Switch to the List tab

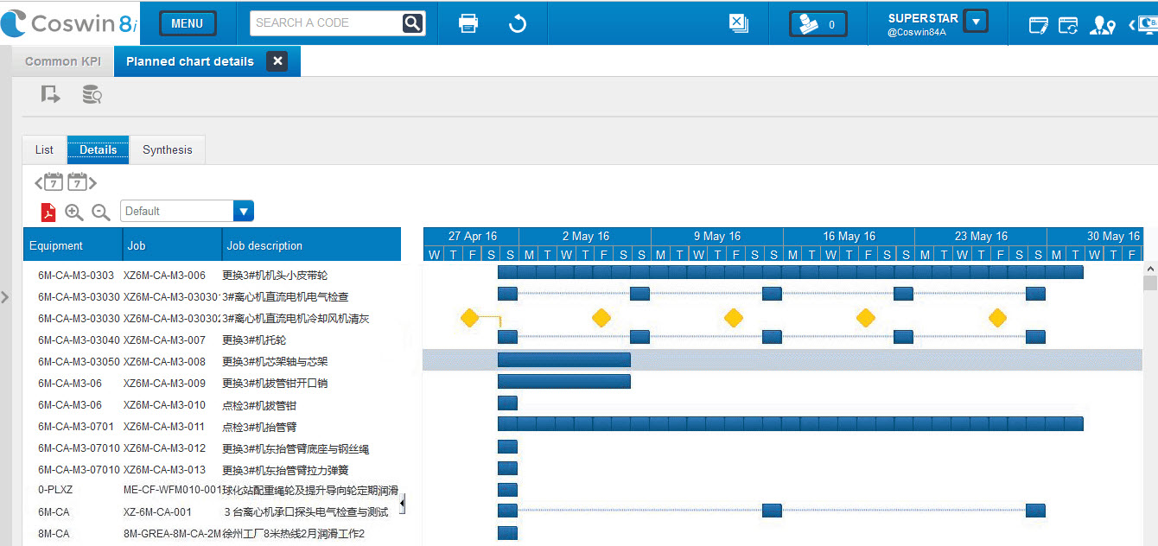[44, 149]
